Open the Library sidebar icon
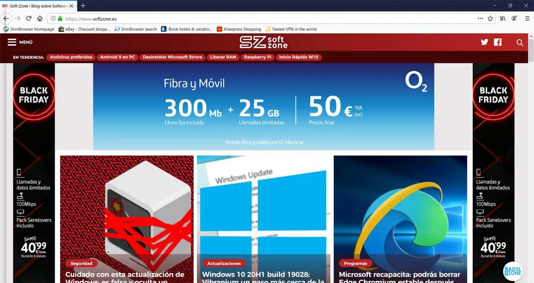The width and height of the screenshot is (534, 283). [x=503, y=19]
